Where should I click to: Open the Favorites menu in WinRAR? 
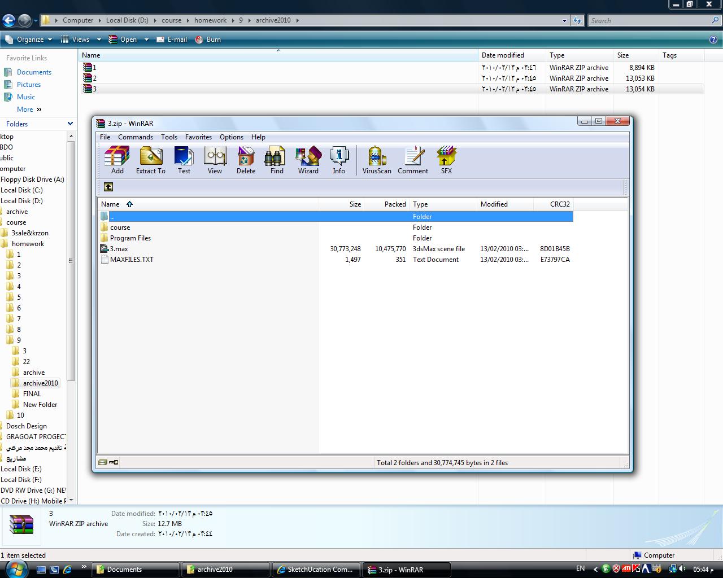click(x=198, y=137)
